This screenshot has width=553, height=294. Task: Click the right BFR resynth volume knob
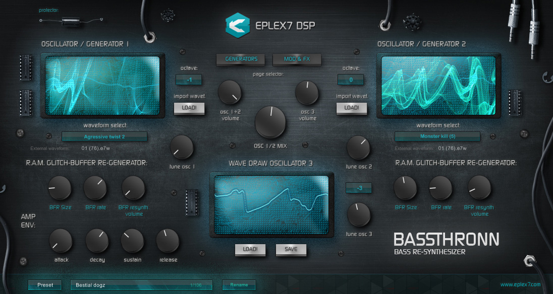coord(479,187)
